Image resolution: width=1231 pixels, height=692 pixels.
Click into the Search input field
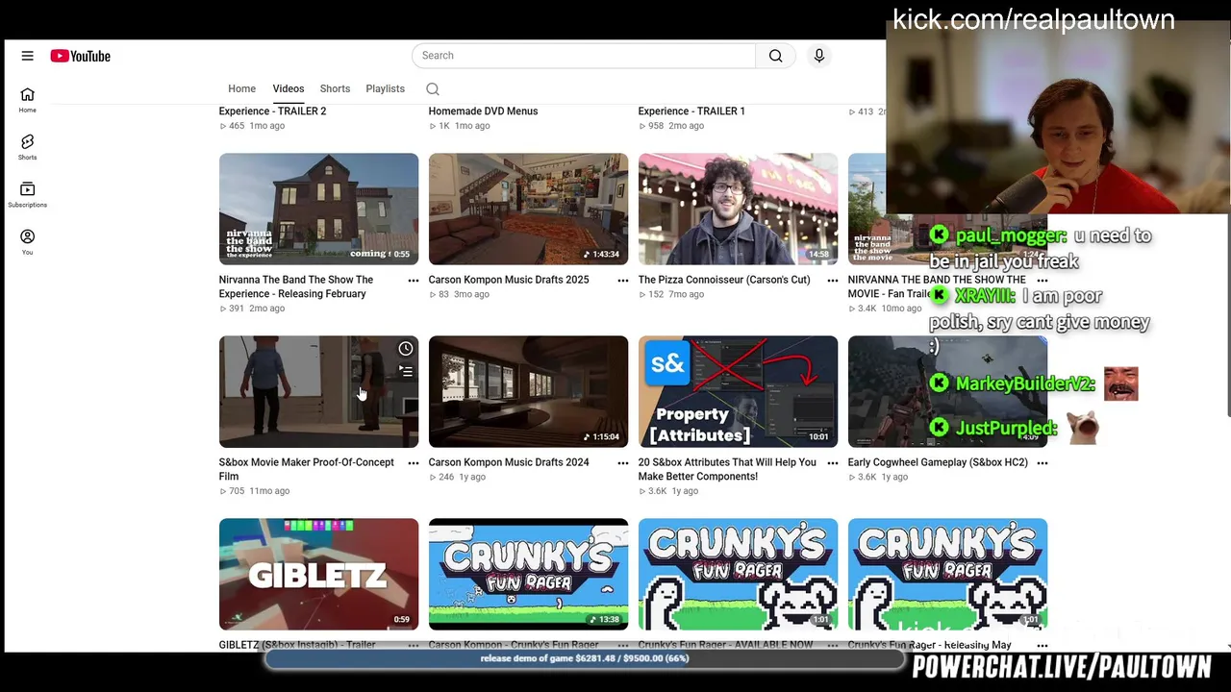(584, 56)
